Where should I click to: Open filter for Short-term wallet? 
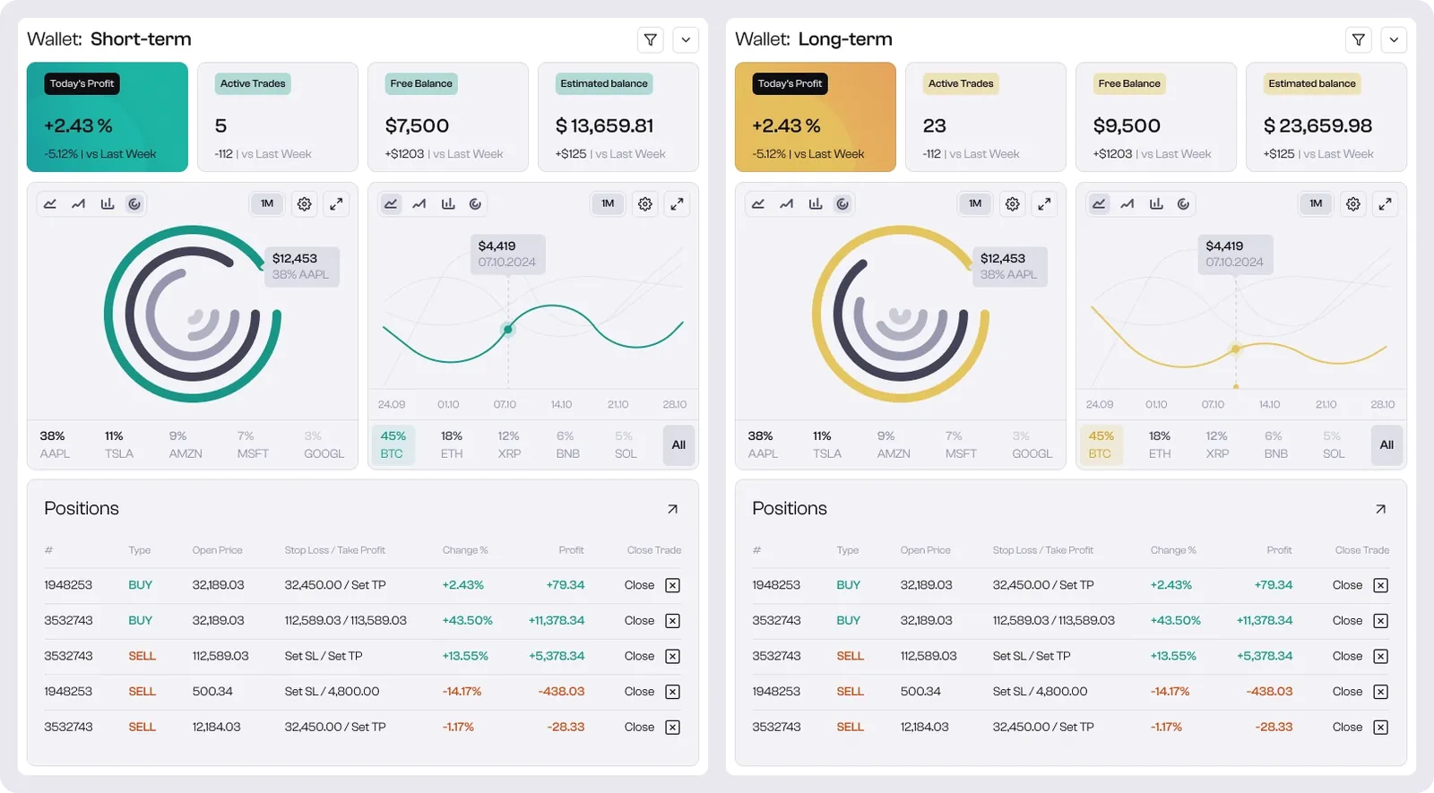(651, 39)
